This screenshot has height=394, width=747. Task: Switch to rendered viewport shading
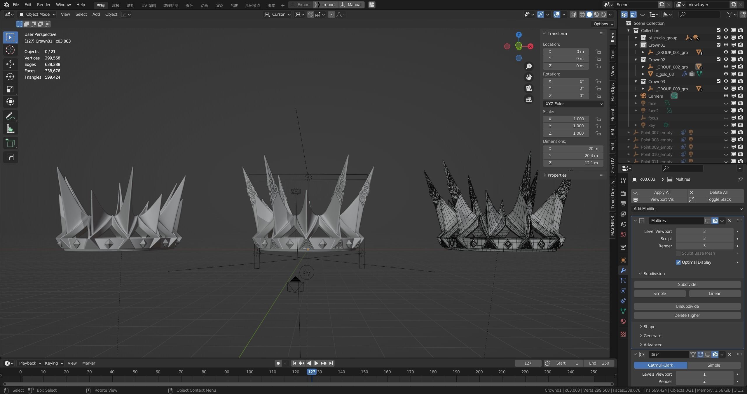[603, 14]
